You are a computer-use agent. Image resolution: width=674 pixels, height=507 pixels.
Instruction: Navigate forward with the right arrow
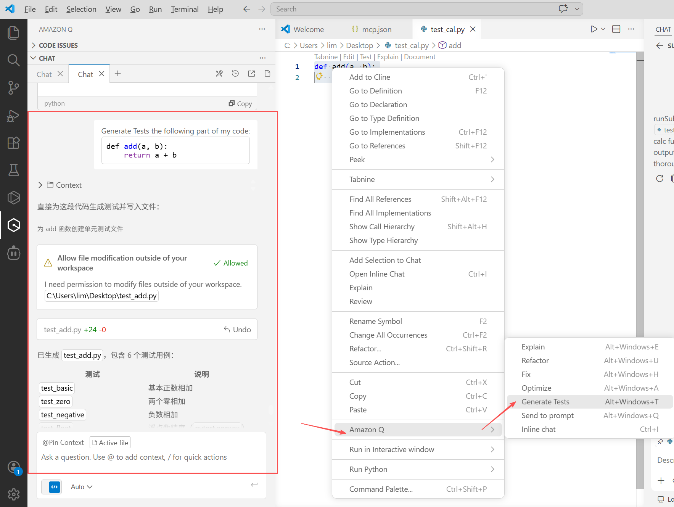261,9
